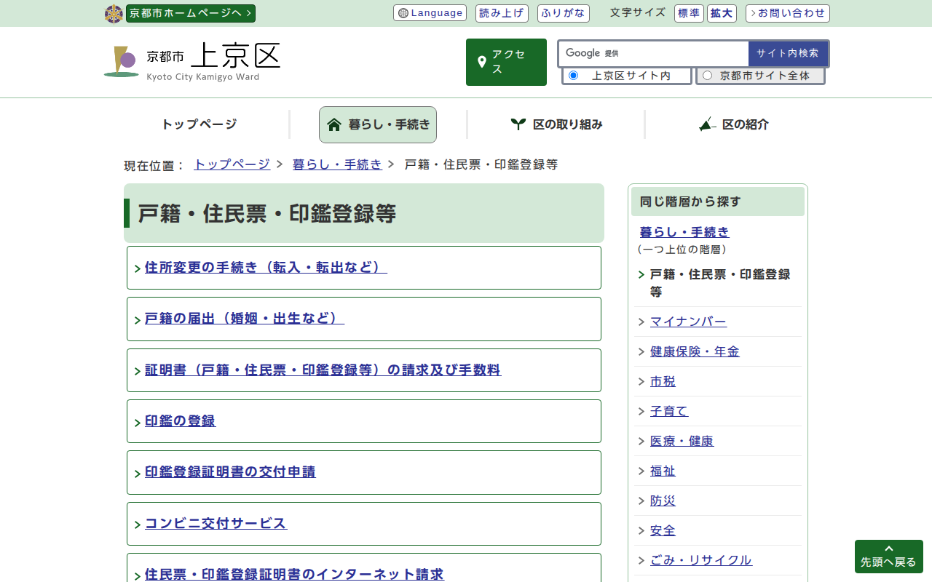Click the sprout icon for 区の取り組み
Image resolution: width=932 pixels, height=582 pixels.
click(518, 124)
